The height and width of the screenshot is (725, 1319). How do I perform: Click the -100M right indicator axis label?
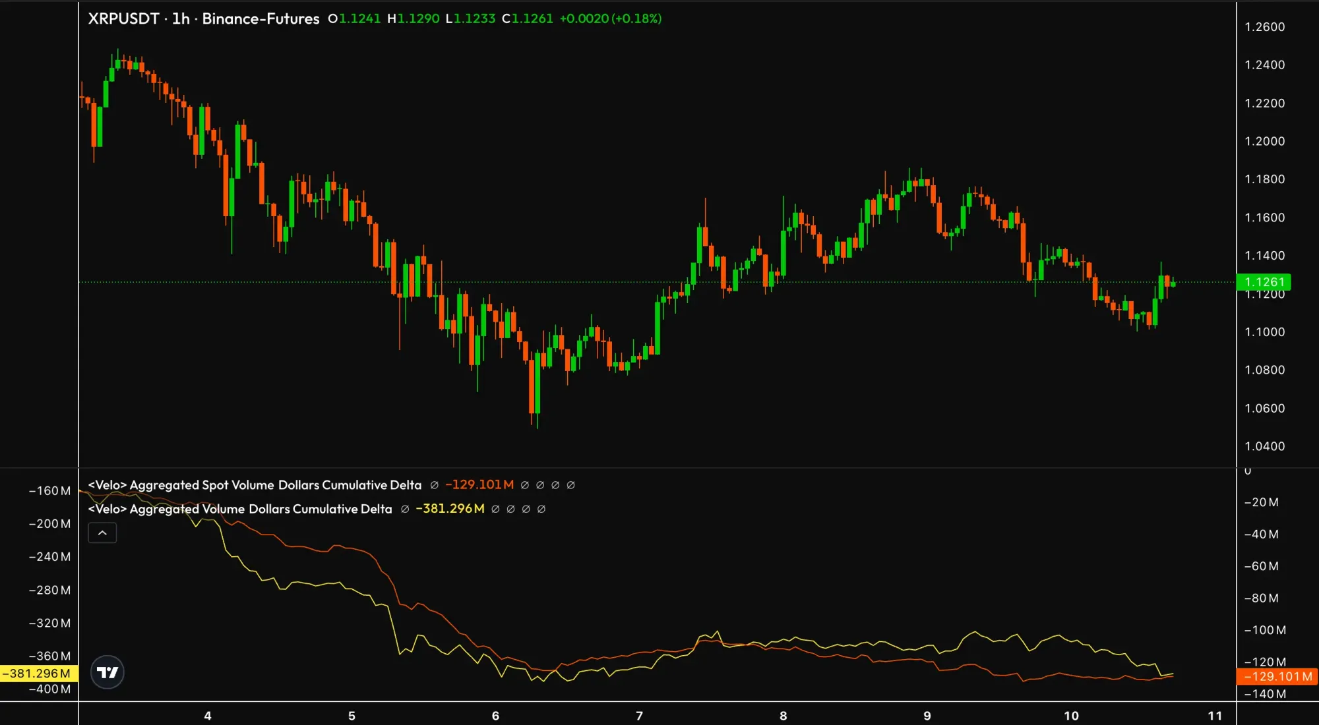pos(1264,631)
